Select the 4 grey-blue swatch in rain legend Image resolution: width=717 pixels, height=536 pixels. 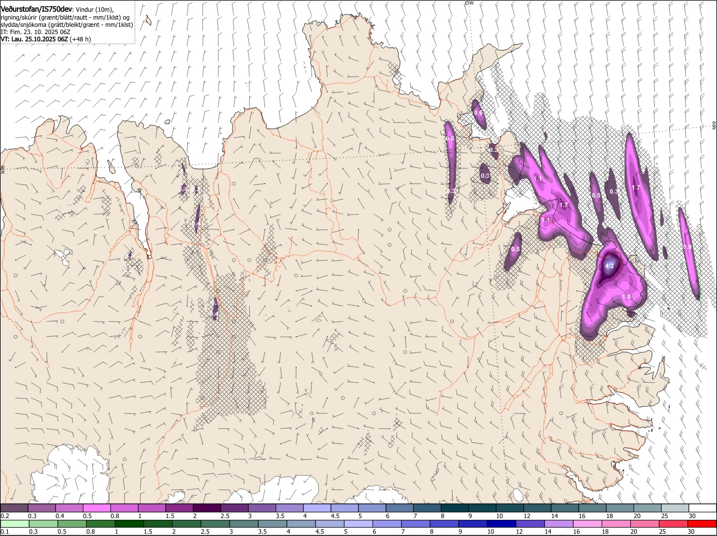tap(301, 524)
